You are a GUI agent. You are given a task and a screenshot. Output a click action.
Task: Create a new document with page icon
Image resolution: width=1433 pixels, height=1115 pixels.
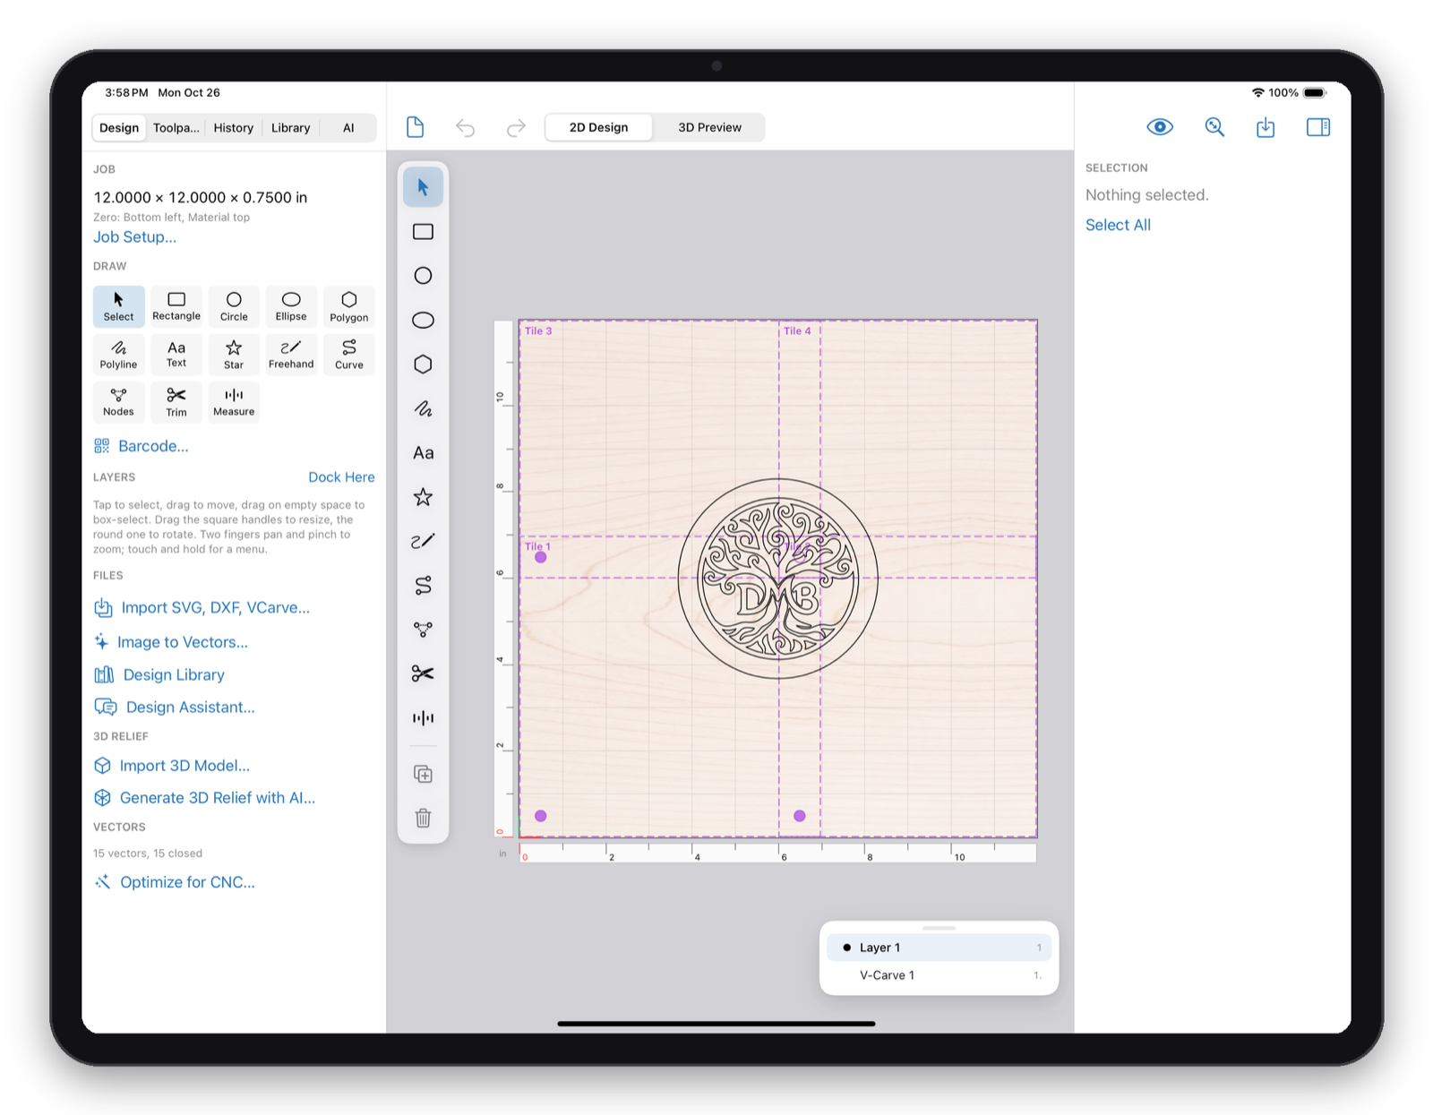point(415,127)
